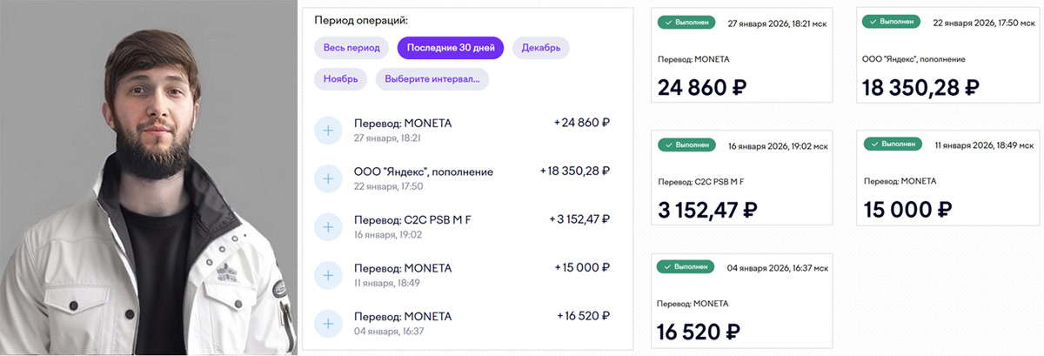The image size is (1044, 356).
Task: Click the bearded man's profile photo
Action: click(x=148, y=178)
